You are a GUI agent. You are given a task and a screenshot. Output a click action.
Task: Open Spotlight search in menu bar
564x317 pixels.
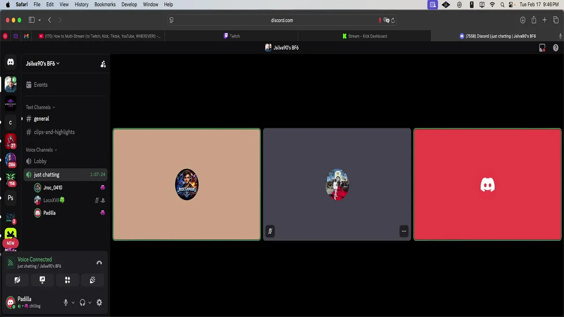[502, 4]
